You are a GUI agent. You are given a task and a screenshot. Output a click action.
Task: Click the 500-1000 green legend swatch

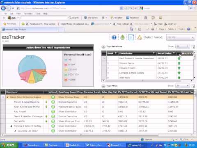66,74
